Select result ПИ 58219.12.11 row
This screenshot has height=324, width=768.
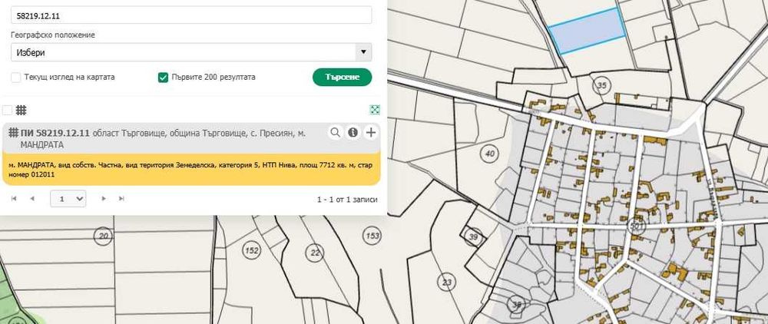click(191, 138)
